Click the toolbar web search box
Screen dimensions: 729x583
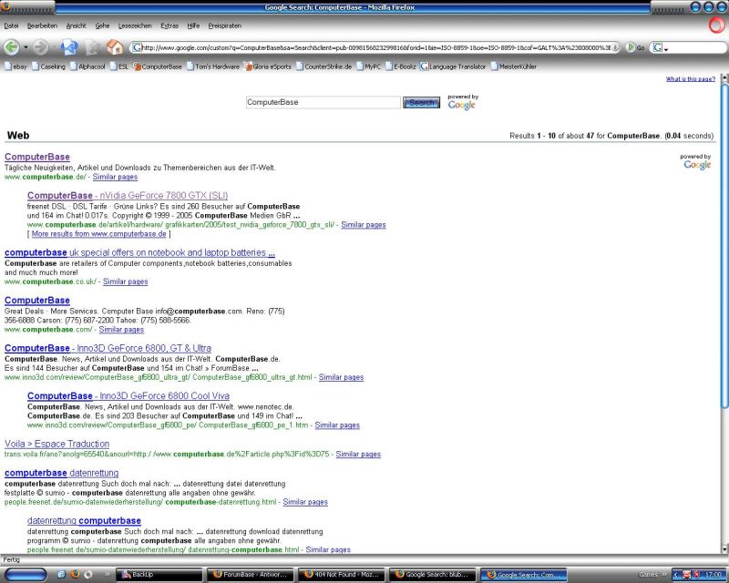coord(697,47)
